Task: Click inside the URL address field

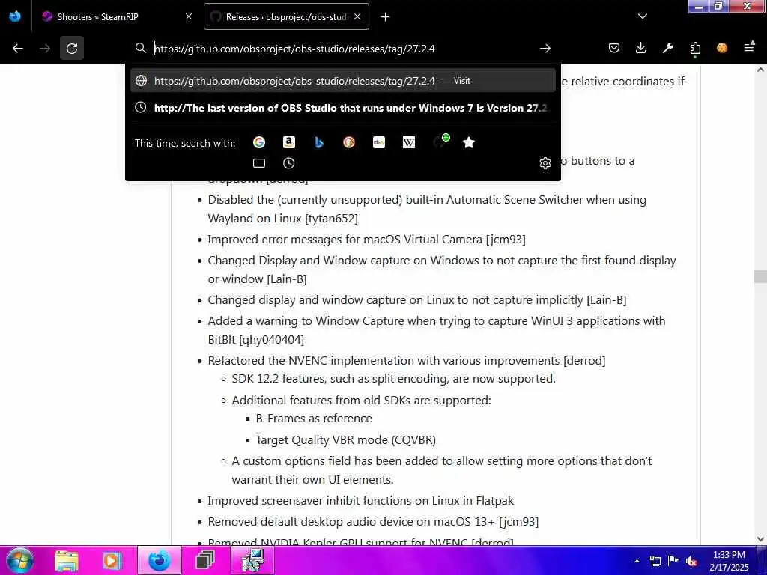Action: (342, 49)
